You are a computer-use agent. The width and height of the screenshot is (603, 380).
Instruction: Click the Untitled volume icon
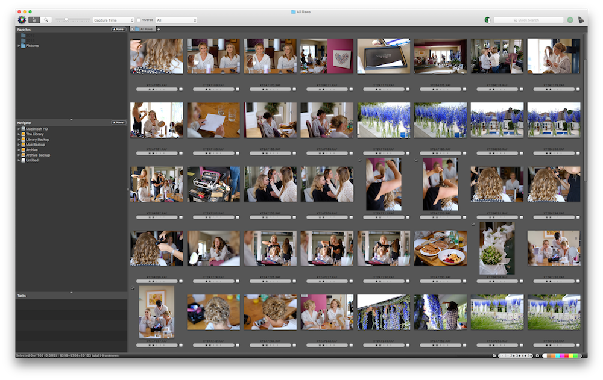23,160
